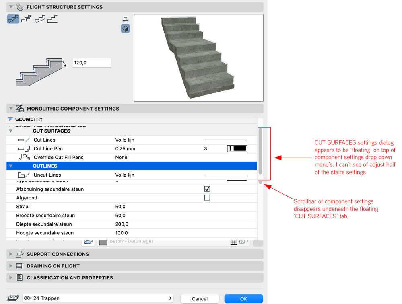Image resolution: width=402 pixels, height=304 pixels.
Task: Open the Uncut Lines line type selector
Action: point(226,175)
